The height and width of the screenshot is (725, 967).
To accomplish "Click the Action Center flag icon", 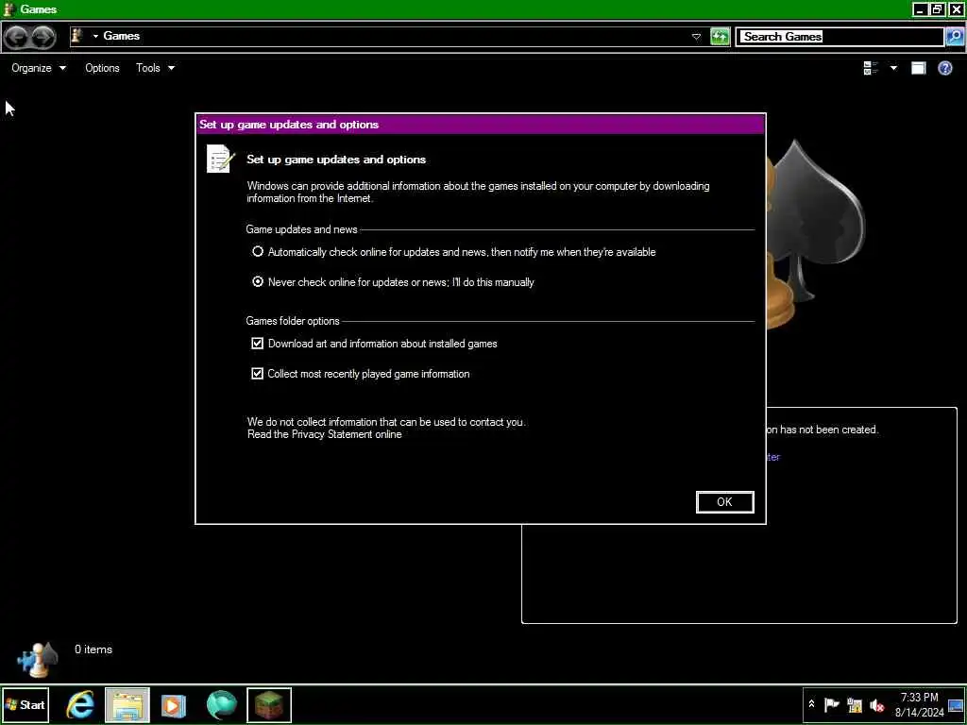I will click(x=831, y=704).
